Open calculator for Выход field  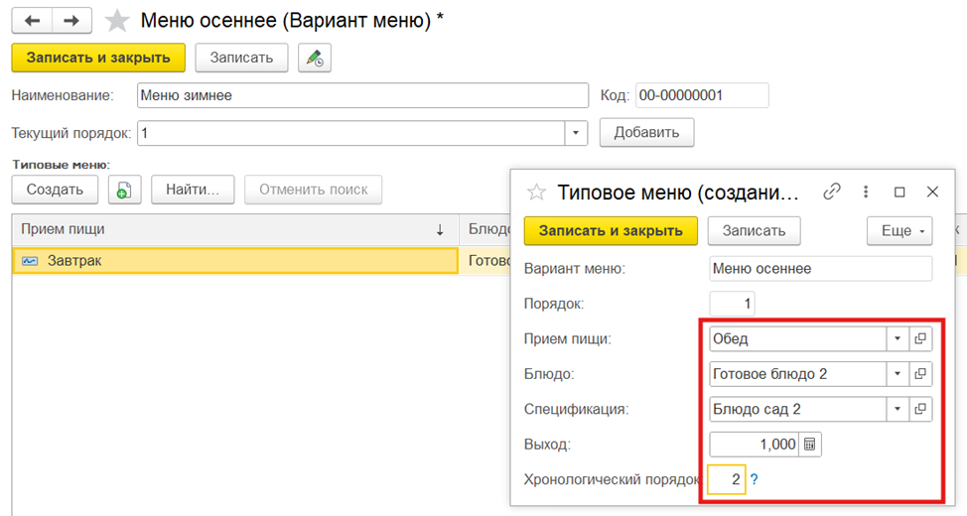(x=810, y=444)
